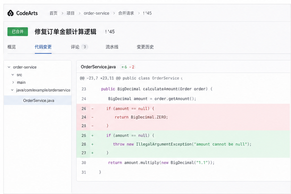
Task: Expand the main folder chevron
Action: coord(13,82)
